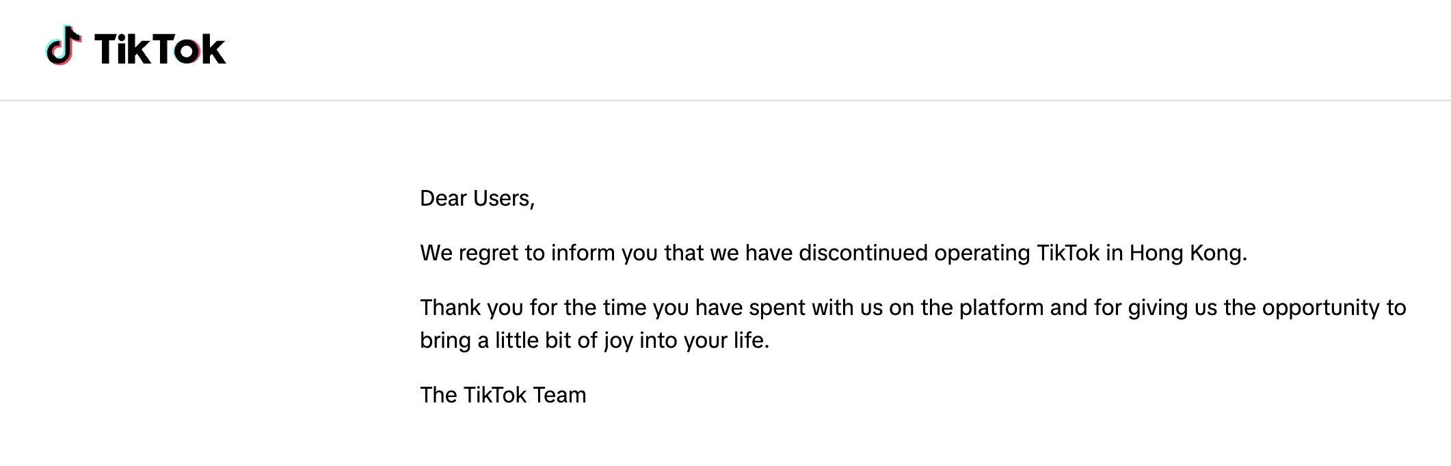Click the word "Users" in the greeting
The width and height of the screenshot is (1451, 466).
click(503, 198)
